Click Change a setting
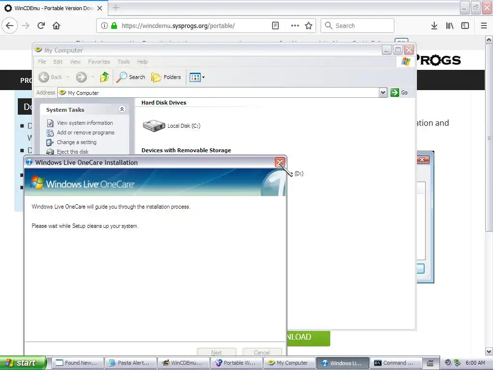 tap(77, 142)
